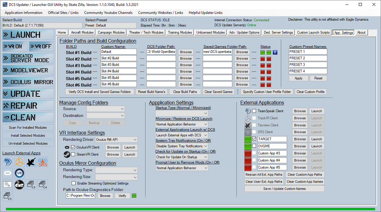The image size is (381, 212).
Task: Open the System Tray Notifications dropdown
Action: pyautogui.click(x=182, y=146)
